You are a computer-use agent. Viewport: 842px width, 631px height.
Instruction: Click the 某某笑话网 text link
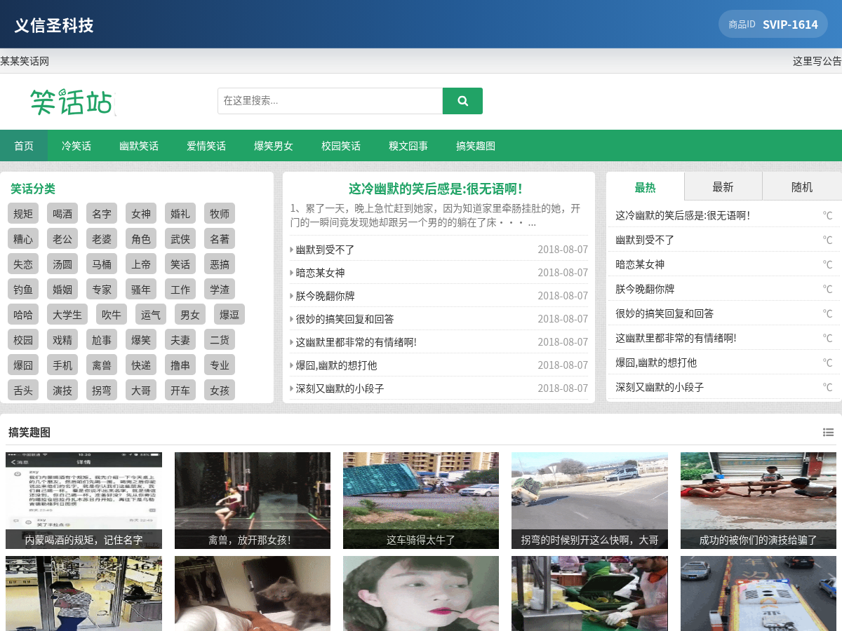(25, 61)
